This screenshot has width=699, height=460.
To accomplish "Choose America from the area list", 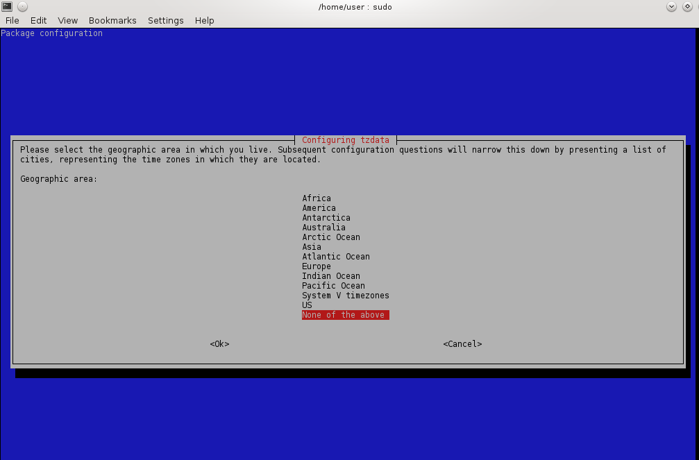I will 319,208.
